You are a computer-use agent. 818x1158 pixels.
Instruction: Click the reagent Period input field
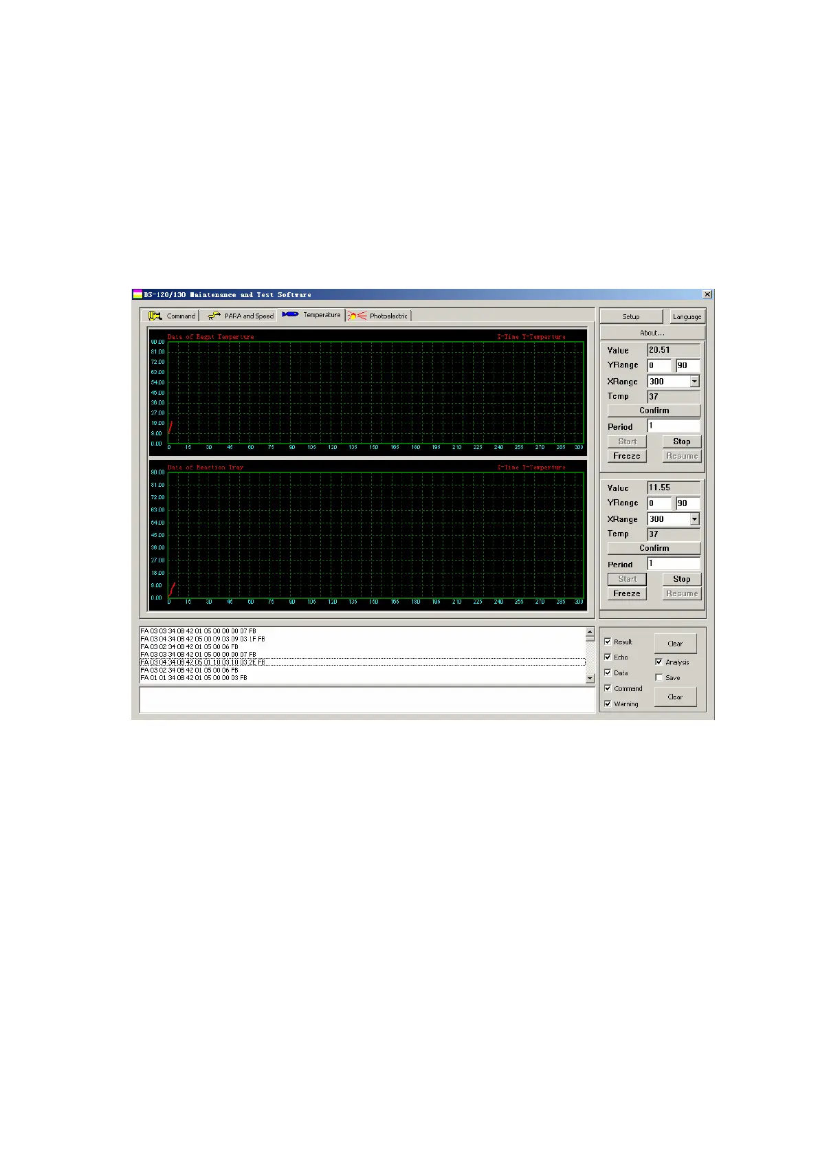673,426
